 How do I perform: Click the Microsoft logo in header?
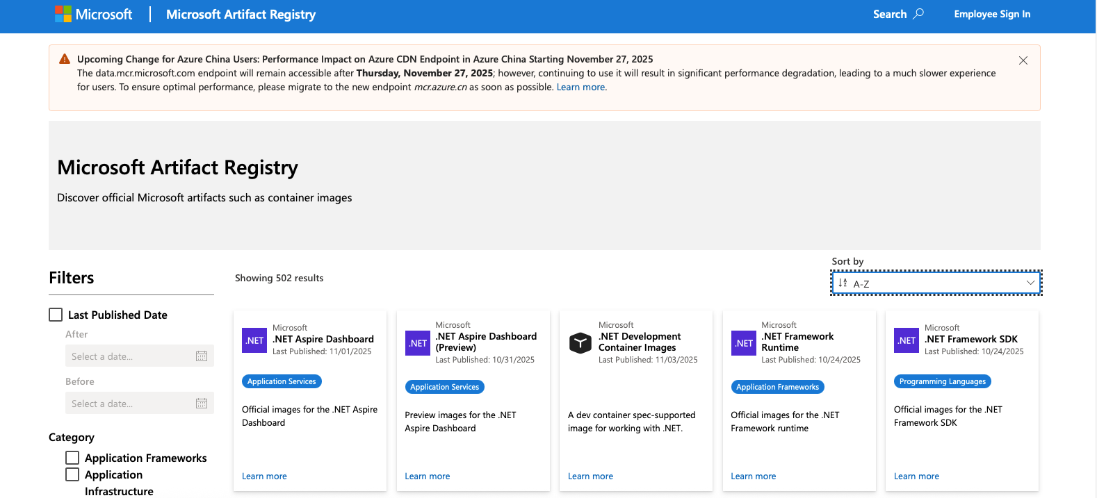tap(94, 15)
